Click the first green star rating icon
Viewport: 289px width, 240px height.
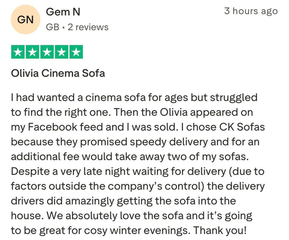point(18,52)
